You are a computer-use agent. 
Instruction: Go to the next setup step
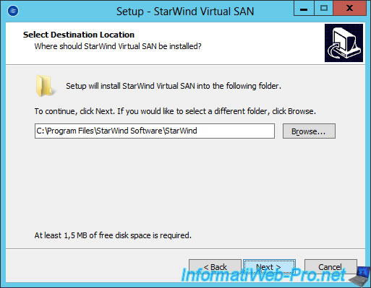coord(269,266)
